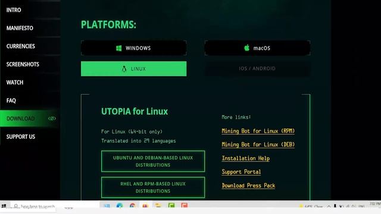Select the iOS / ANDROID platform button
Viewport: 381px width, 214px height.
click(257, 69)
